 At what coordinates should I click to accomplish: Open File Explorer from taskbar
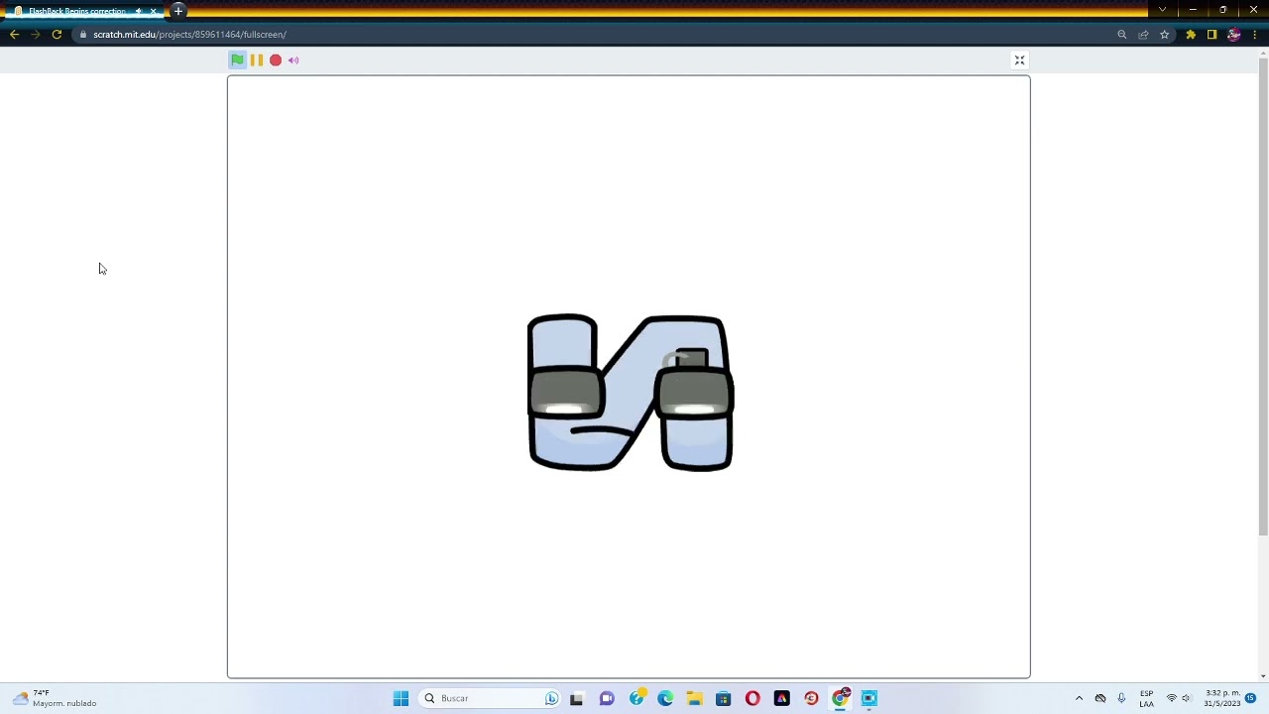tap(694, 698)
